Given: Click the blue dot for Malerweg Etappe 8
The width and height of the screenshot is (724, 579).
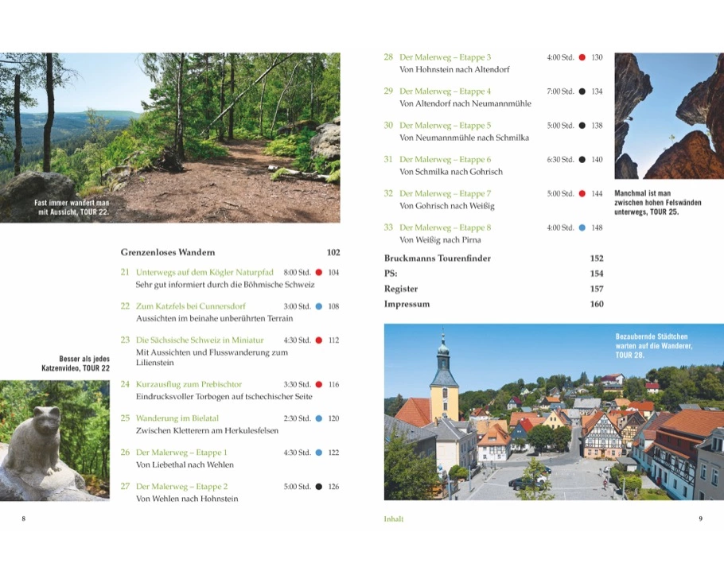Looking at the screenshot, I should [582, 227].
